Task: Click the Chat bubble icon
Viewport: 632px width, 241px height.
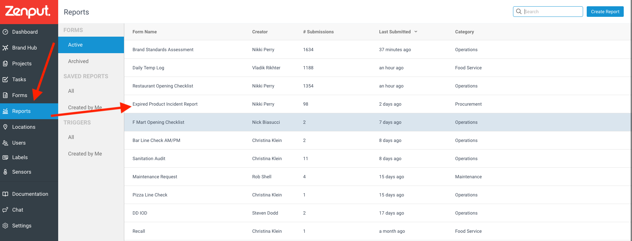Action: click(x=5, y=210)
